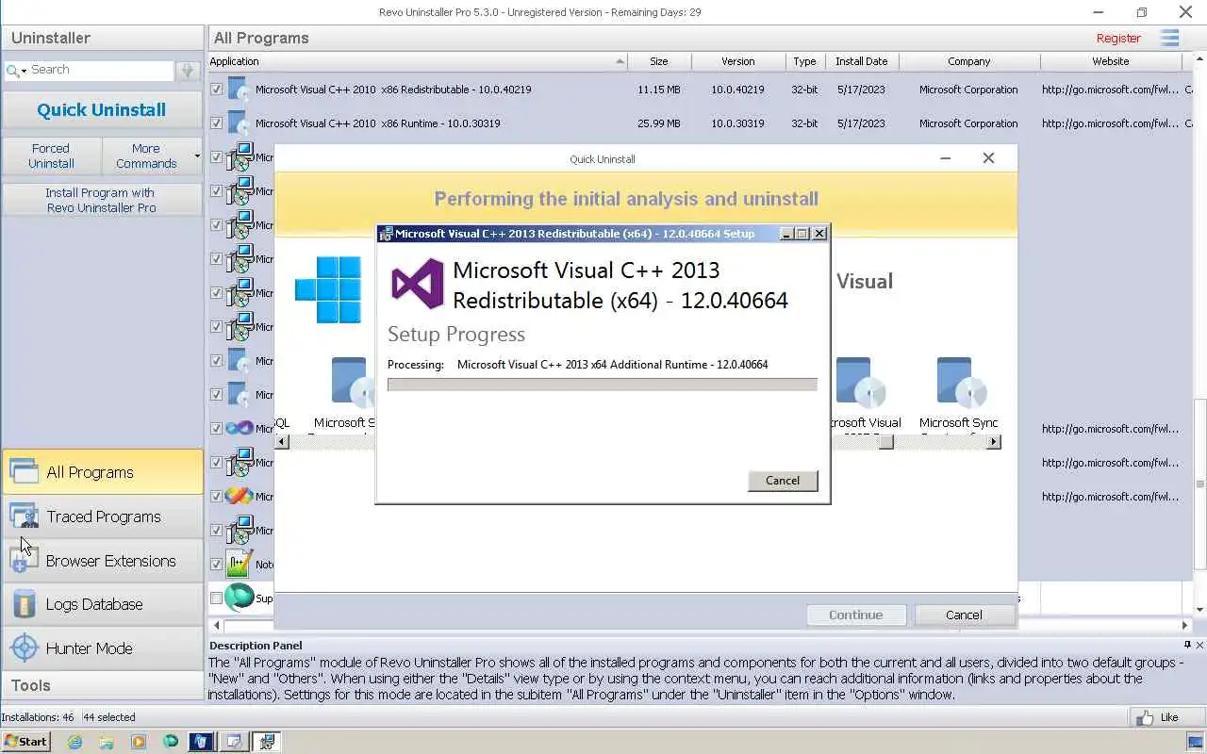This screenshot has height=754, width=1207.
Task: Open the hamburger menu icon beside Register
Action: point(1170,38)
